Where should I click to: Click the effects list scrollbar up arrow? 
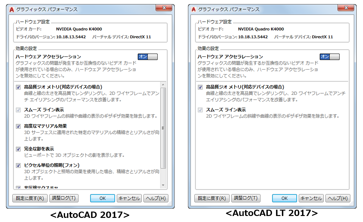coord(163,85)
